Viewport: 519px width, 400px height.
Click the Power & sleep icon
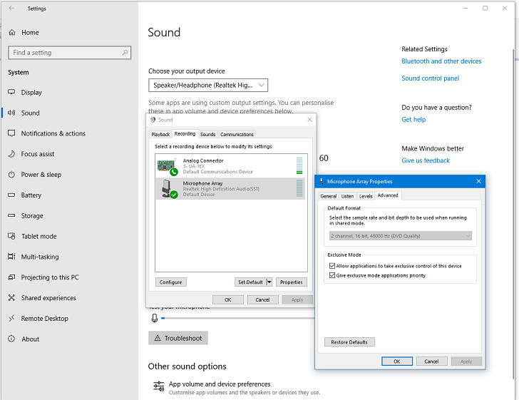pyautogui.click(x=11, y=174)
